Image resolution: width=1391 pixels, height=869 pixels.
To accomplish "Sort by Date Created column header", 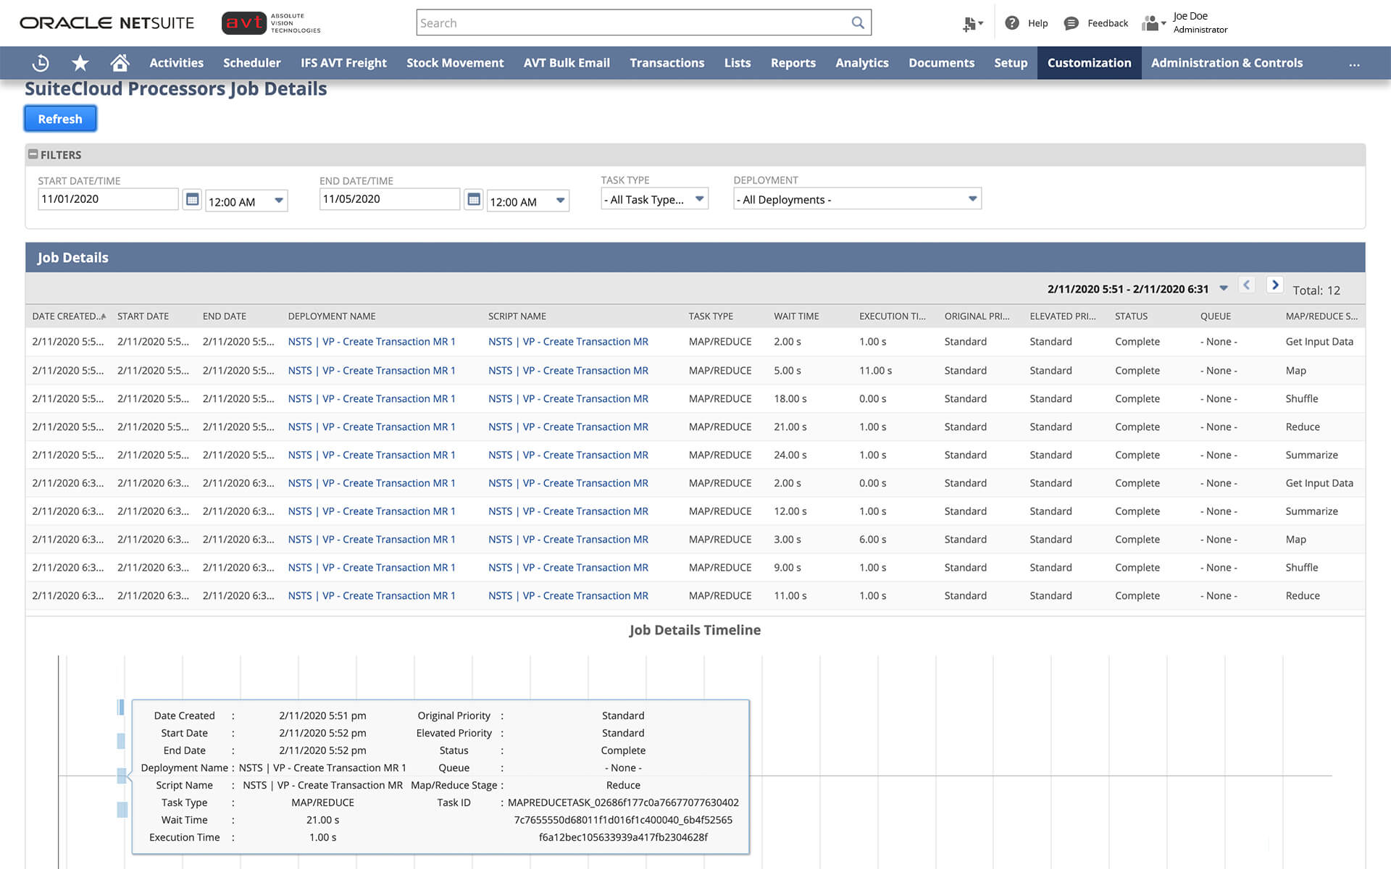I will [65, 316].
